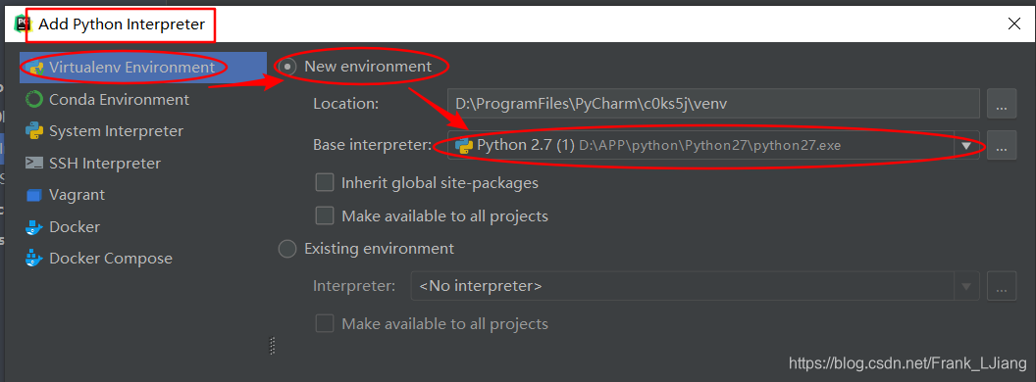The image size is (1036, 382).
Task: Click the Interpreter: label
Action: pos(354,286)
